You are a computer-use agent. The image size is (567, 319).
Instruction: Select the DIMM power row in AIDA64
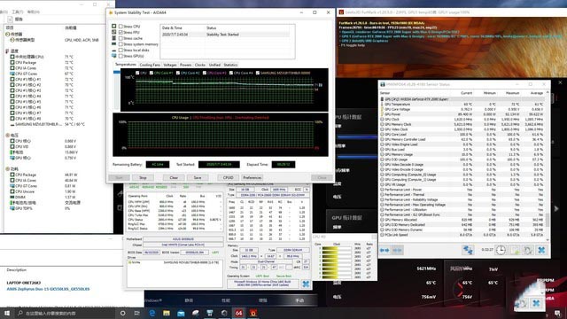coord(54,197)
